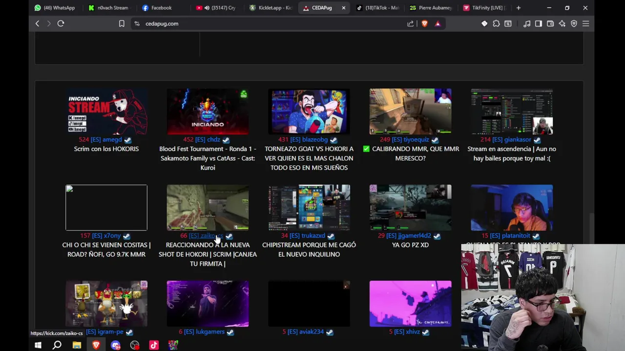This screenshot has width=625, height=351.
Task: Click the xhivz pink stream thumbnail
Action: coord(410,303)
